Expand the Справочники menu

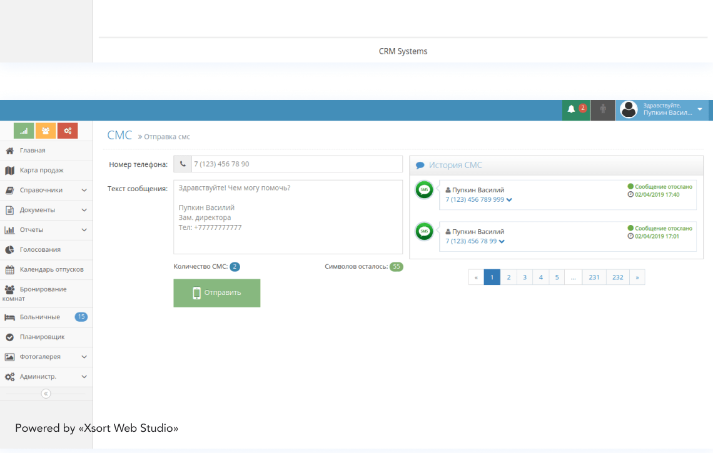coord(44,190)
